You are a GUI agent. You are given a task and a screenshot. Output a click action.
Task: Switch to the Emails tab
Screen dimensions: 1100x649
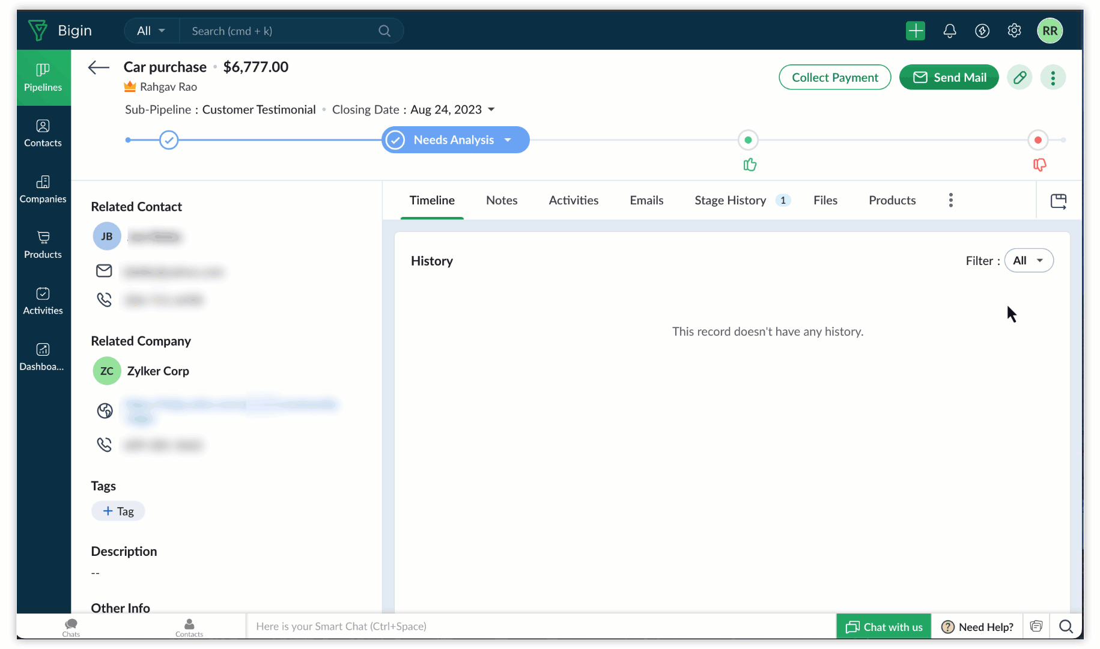click(646, 200)
